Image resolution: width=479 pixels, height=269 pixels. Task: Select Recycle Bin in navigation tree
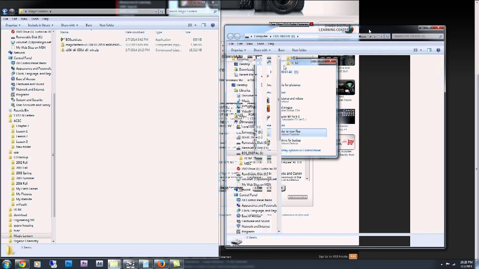(21, 110)
